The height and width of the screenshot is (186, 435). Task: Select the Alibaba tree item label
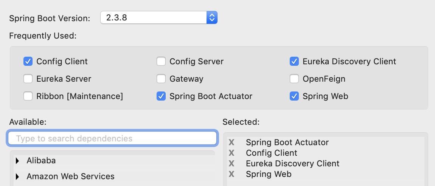click(x=41, y=161)
